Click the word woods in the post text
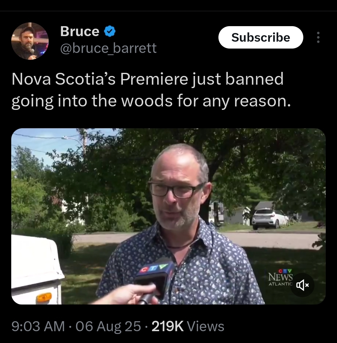The width and height of the screenshot is (337, 343). [x=146, y=101]
